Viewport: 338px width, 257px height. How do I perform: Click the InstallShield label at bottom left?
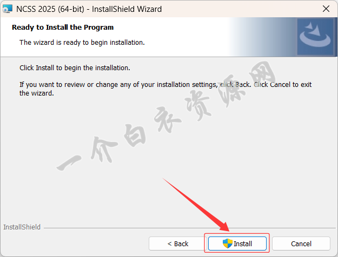click(x=22, y=227)
